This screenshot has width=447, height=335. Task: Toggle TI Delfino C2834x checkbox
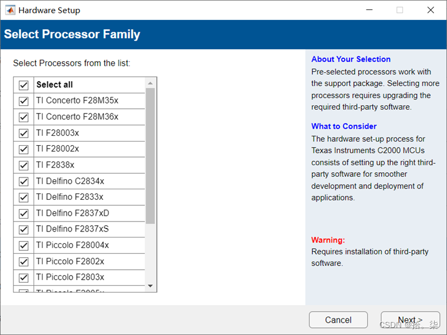[24, 181]
